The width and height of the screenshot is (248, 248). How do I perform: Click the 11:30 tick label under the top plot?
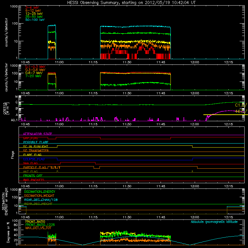[127, 62]
